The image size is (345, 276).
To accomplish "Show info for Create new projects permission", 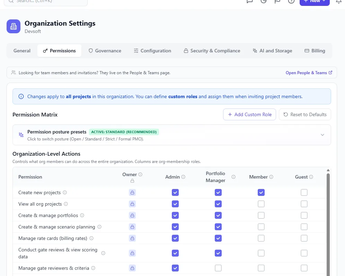I will pos(65,192).
